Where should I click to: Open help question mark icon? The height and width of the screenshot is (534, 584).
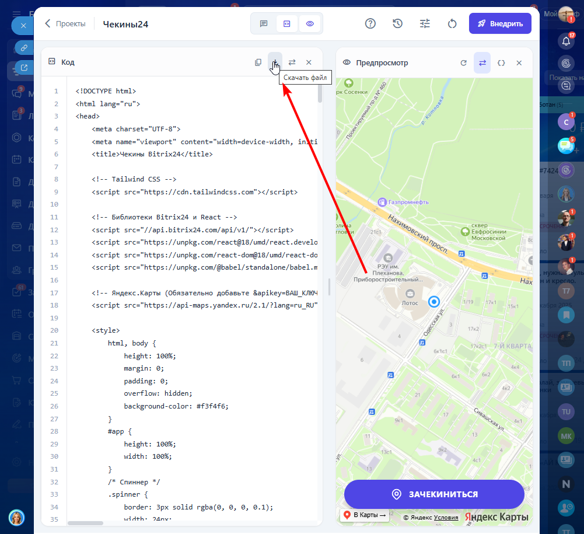(x=370, y=24)
